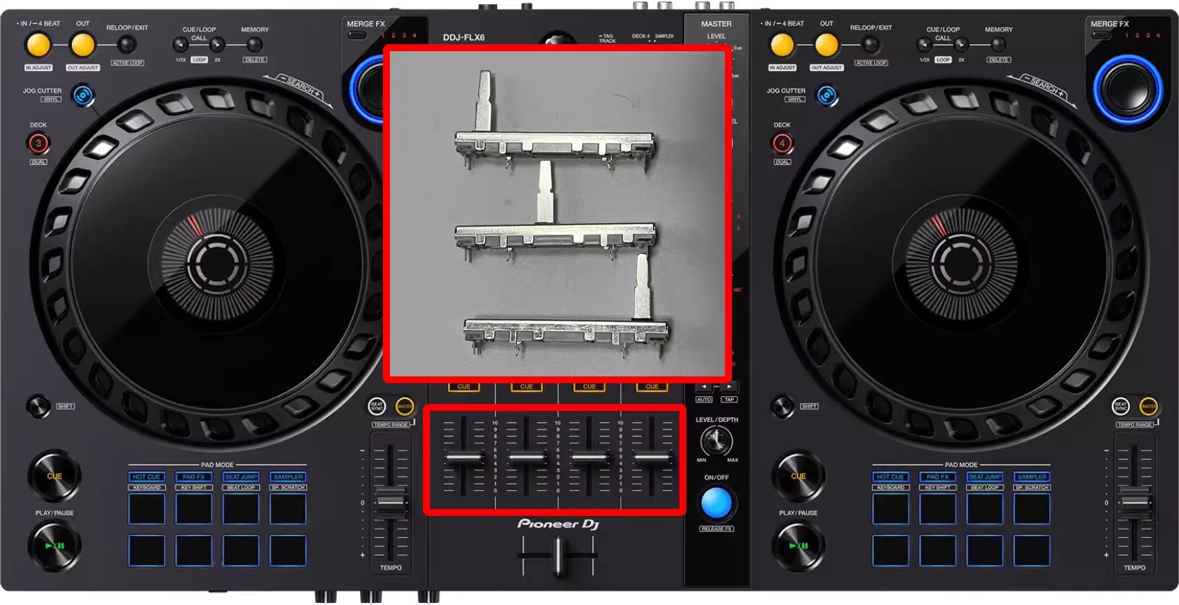Set left deck as MASTER tempo
The width and height of the screenshot is (1179, 605).
[405, 406]
